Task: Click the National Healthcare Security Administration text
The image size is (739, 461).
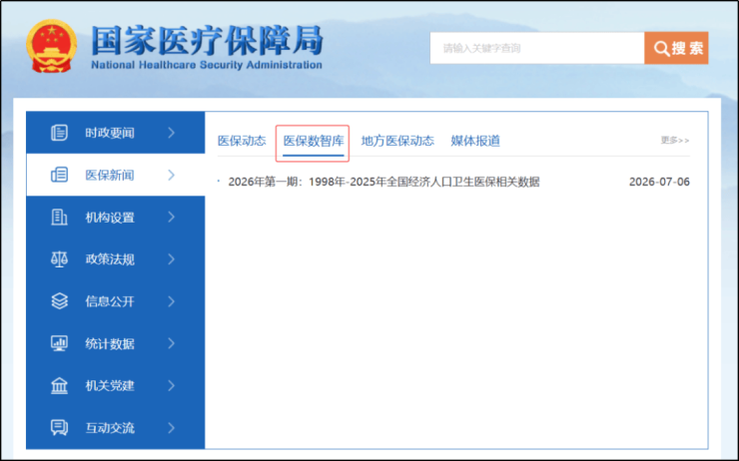Action: (x=207, y=65)
